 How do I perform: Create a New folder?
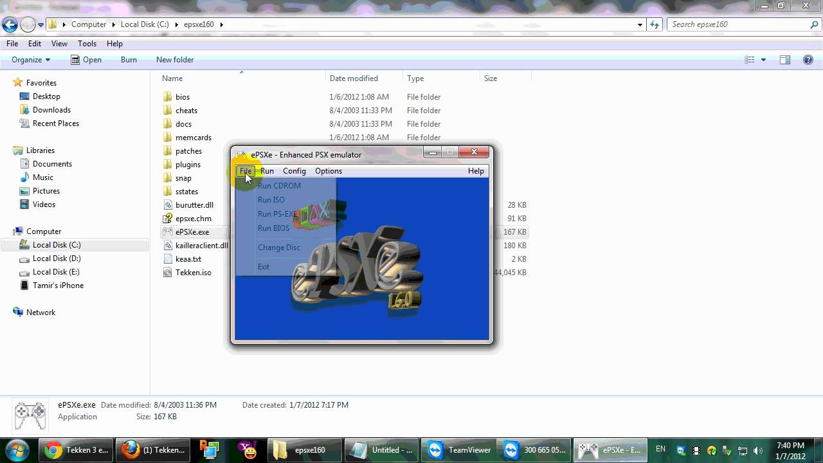(175, 60)
